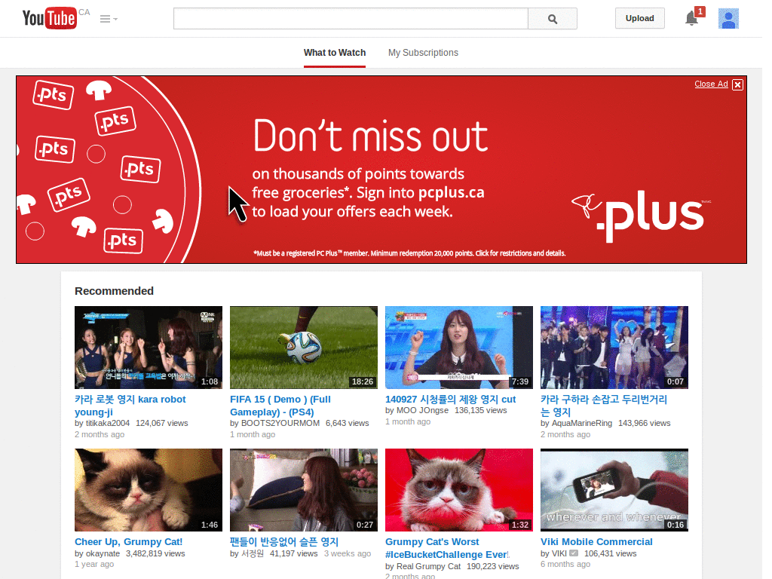This screenshot has height=579, width=772.
Task: Click the ad fine print about 20,000 points
Action: (x=409, y=253)
